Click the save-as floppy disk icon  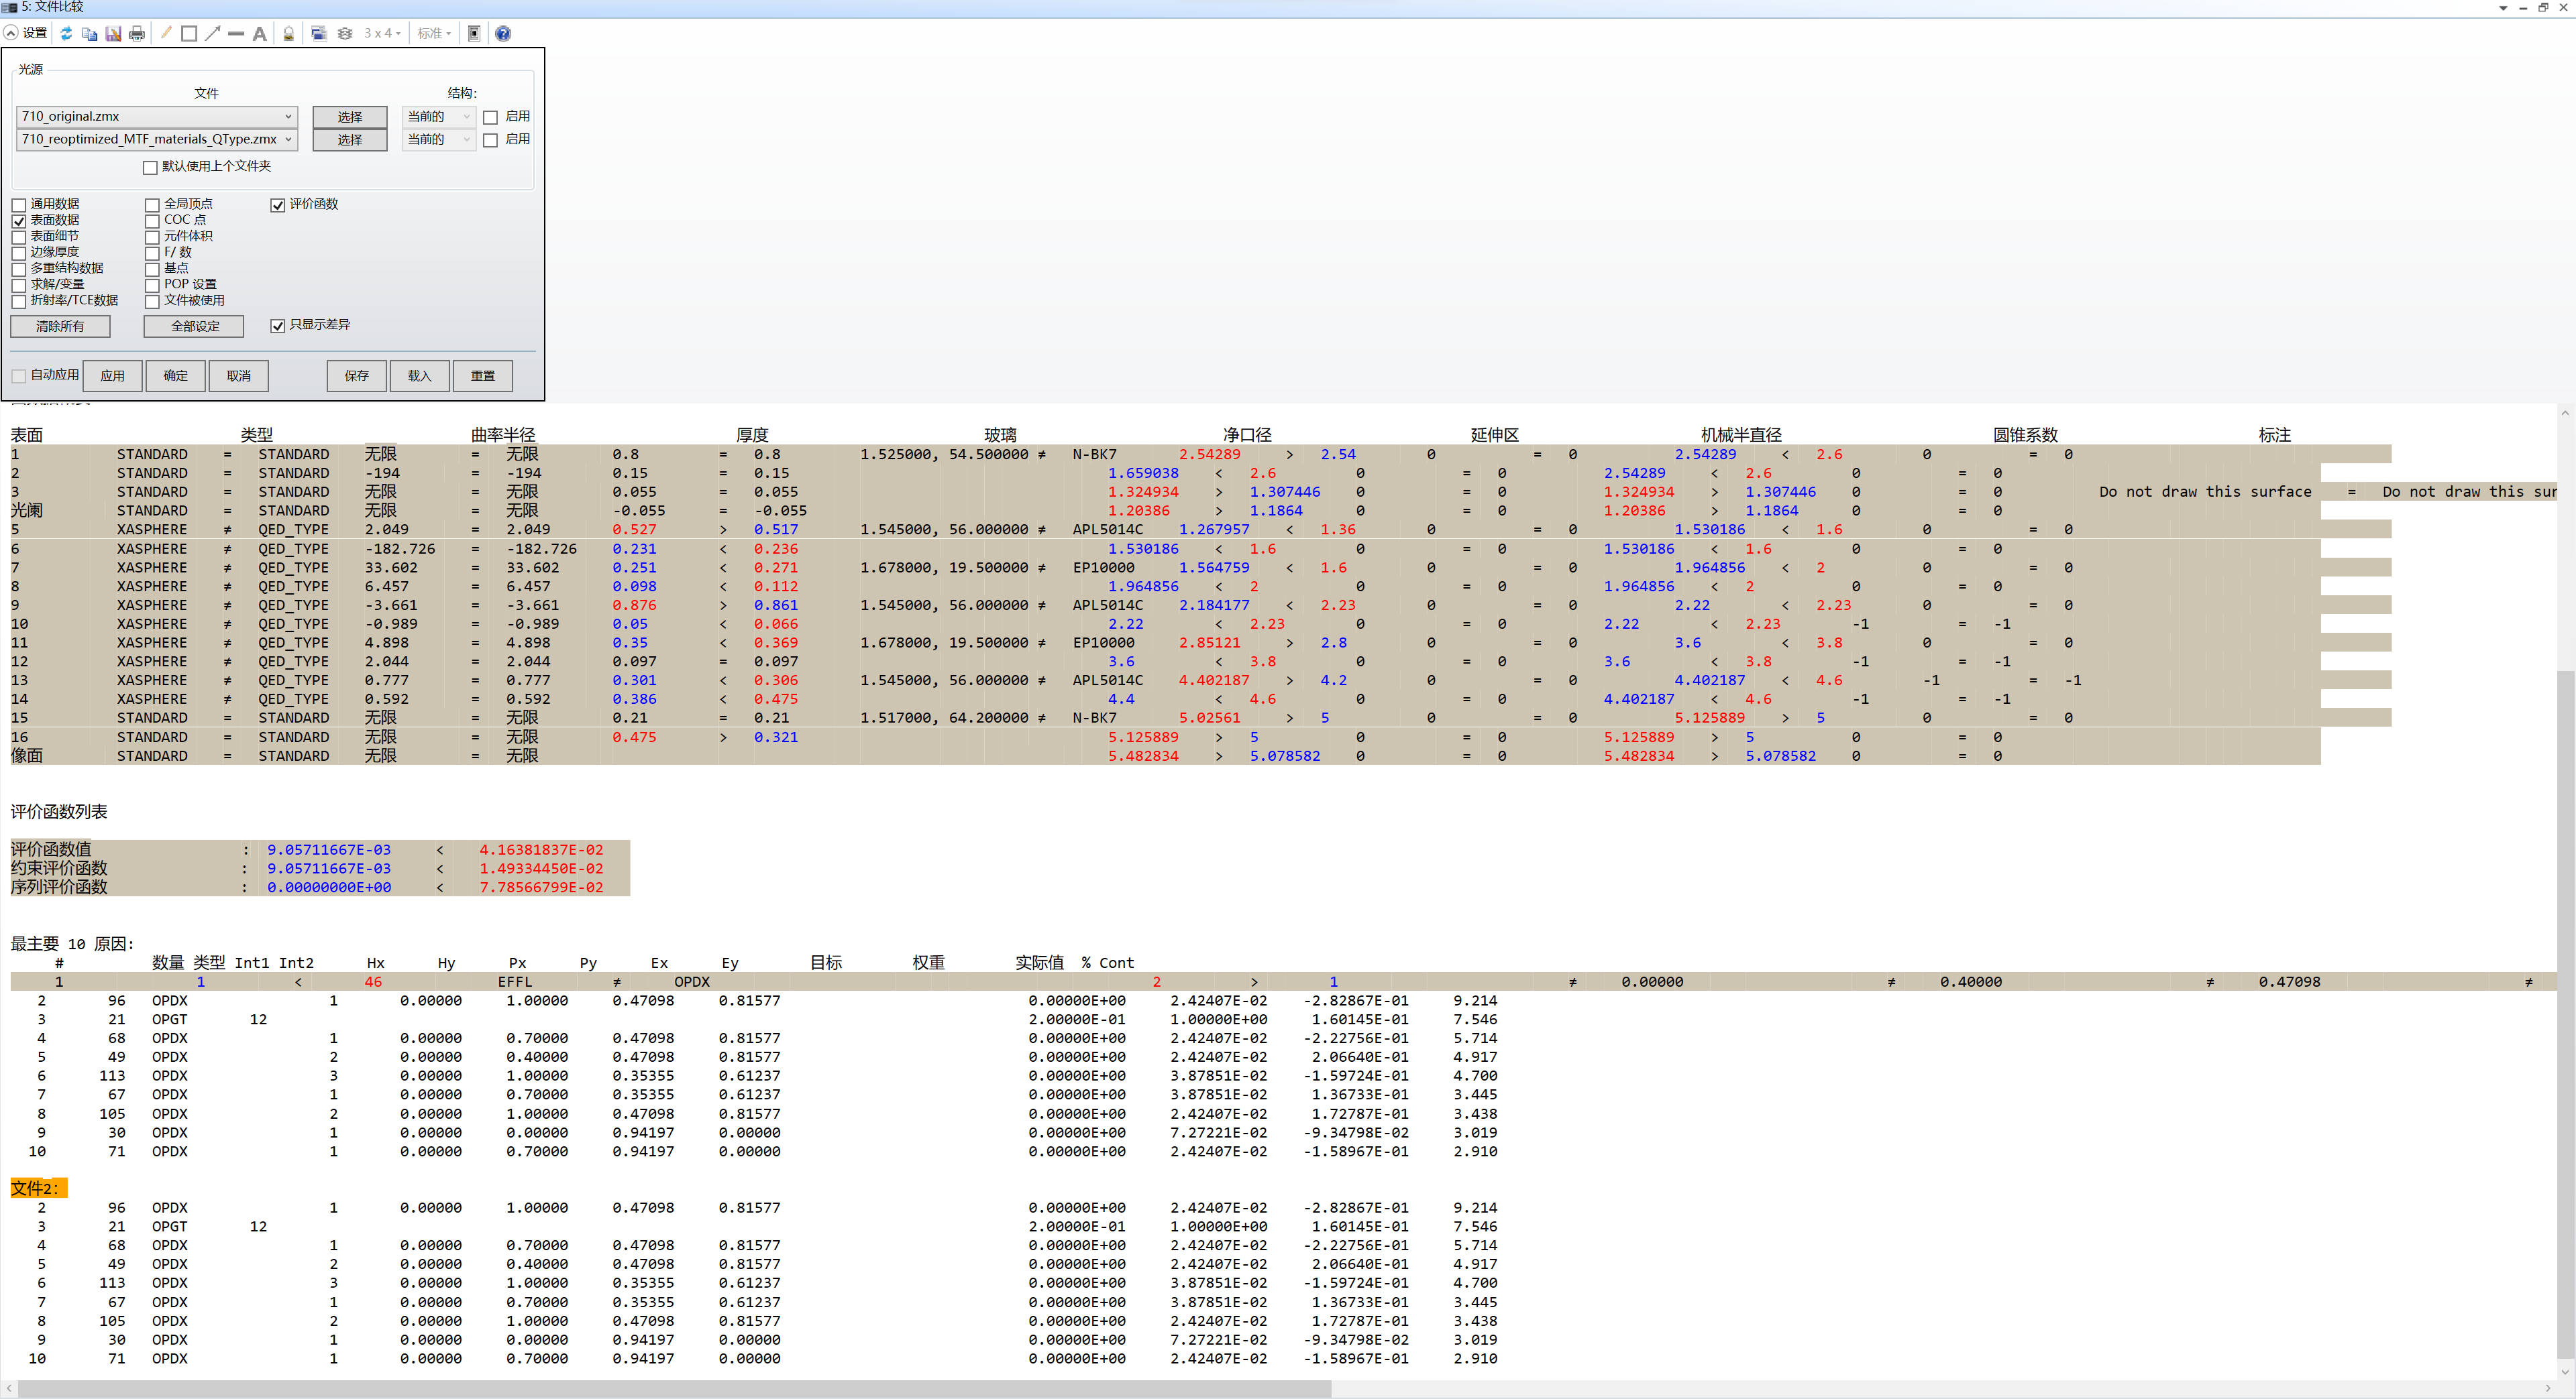click(x=113, y=33)
